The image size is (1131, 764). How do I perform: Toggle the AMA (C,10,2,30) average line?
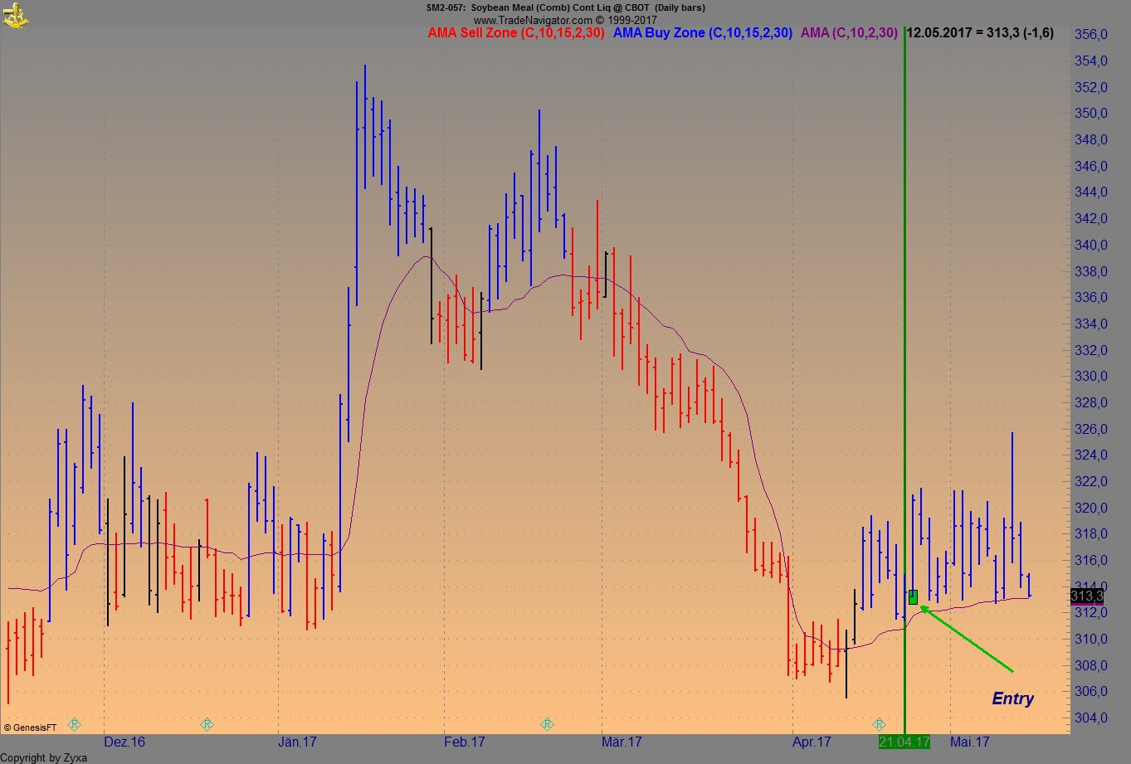(x=848, y=33)
